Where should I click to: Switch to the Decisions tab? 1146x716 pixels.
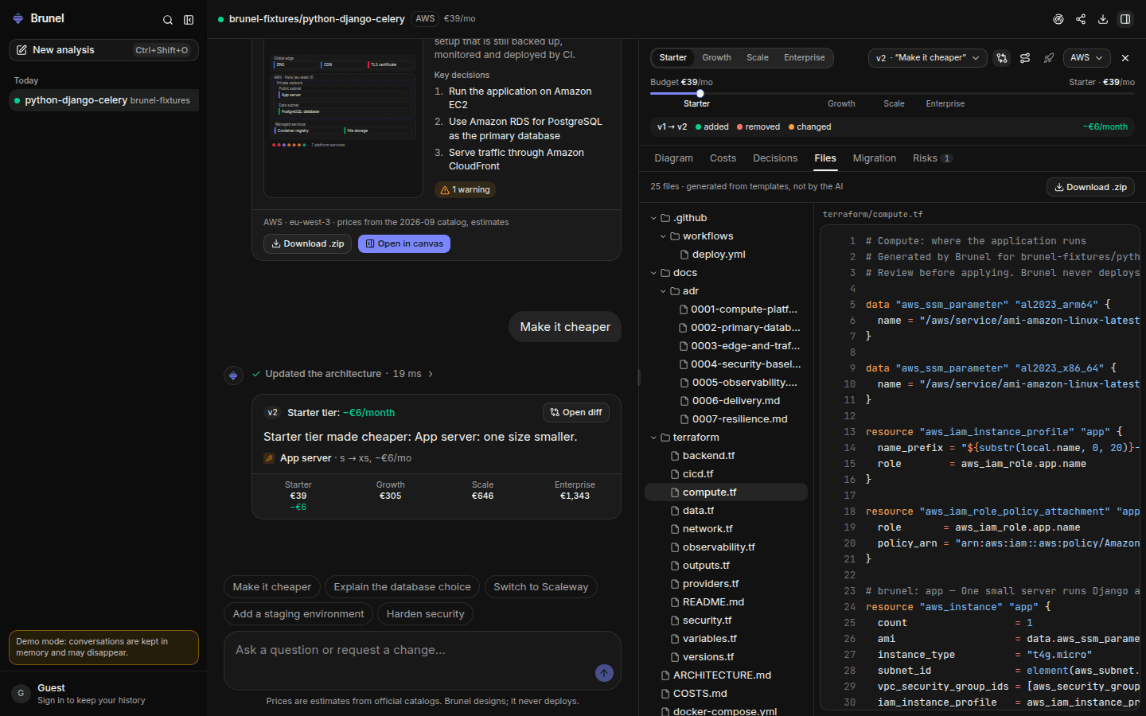point(775,158)
